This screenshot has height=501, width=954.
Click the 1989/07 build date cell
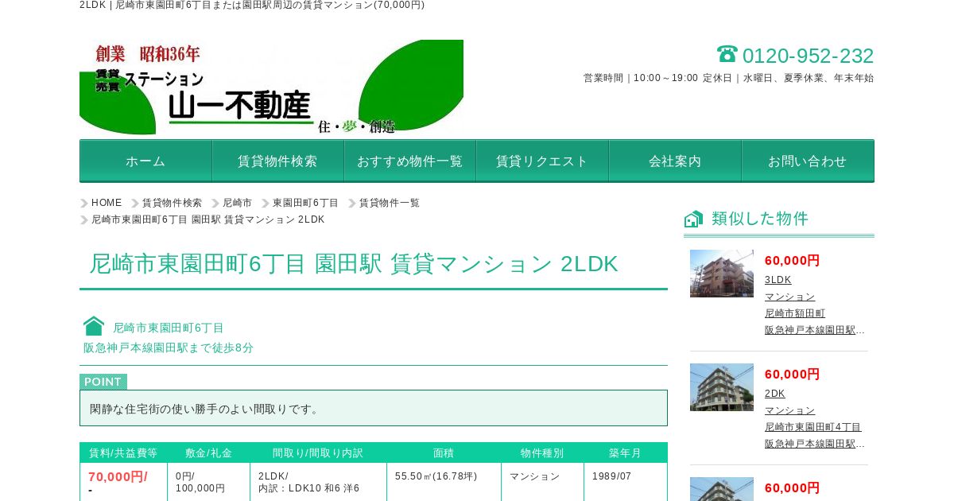626,482
